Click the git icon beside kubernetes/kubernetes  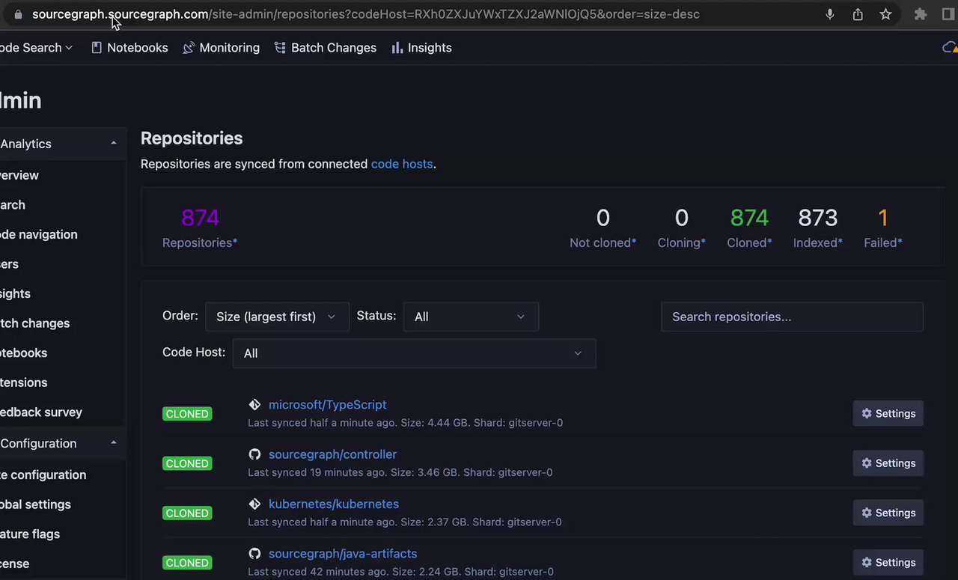pyautogui.click(x=254, y=504)
